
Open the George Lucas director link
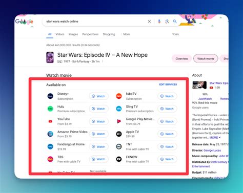point(212,151)
